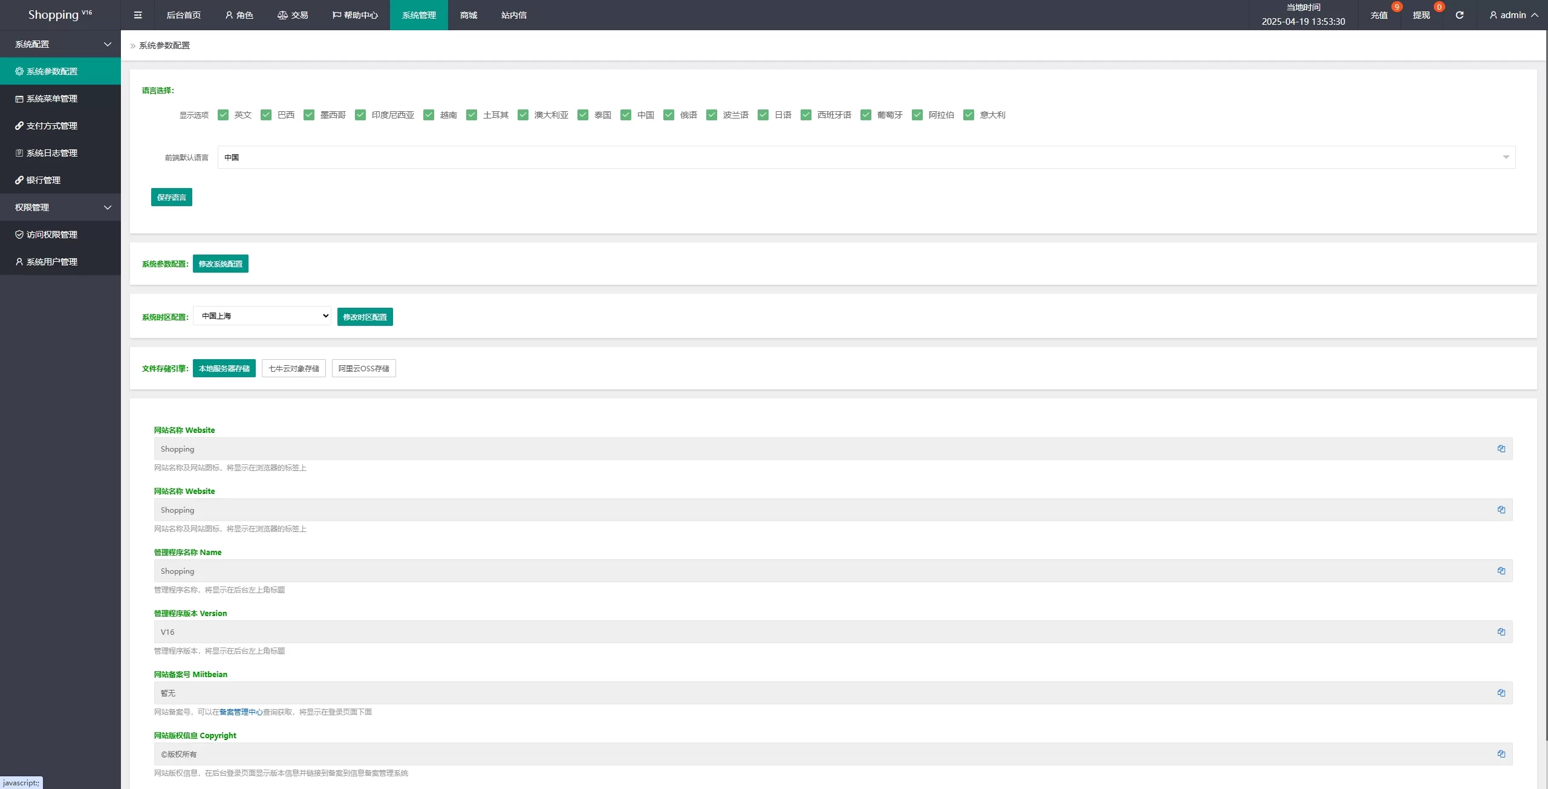Viewport: 1548px width, 789px height.
Task: Copy the 管理程序版本 Version field value icon
Action: (1501, 632)
